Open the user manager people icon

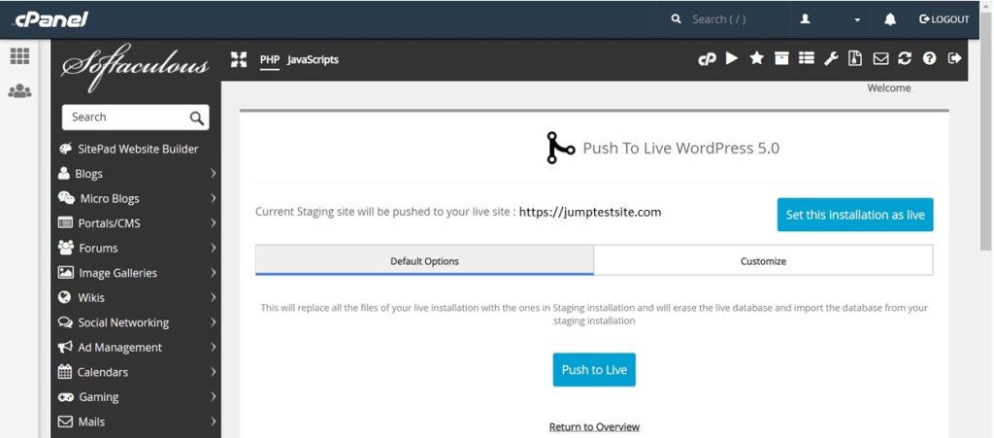click(x=19, y=90)
